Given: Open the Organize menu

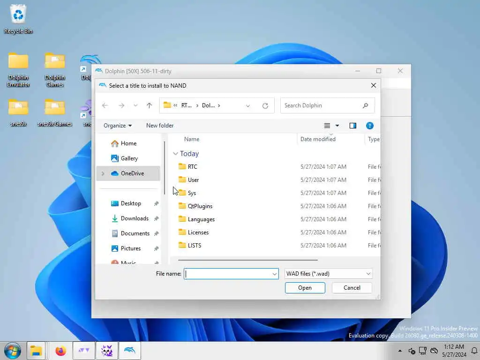Looking at the screenshot, I should 118,126.
